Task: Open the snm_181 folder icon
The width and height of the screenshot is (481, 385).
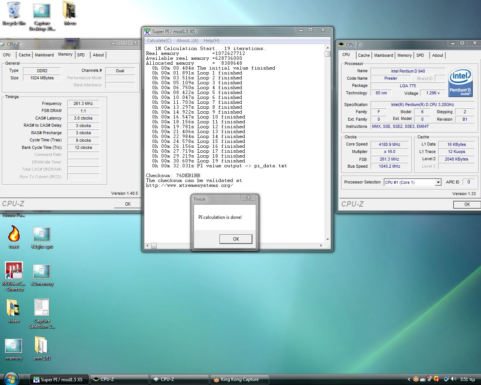Action: coord(41,348)
